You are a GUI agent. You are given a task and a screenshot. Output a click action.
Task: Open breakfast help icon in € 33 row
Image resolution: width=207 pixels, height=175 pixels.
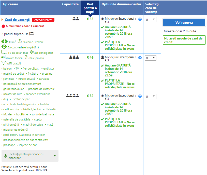coord(140,19)
